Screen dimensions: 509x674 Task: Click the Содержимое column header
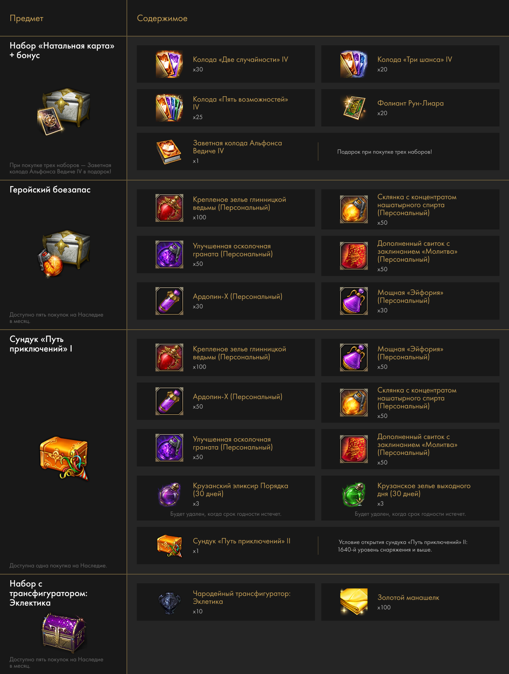coord(162,18)
